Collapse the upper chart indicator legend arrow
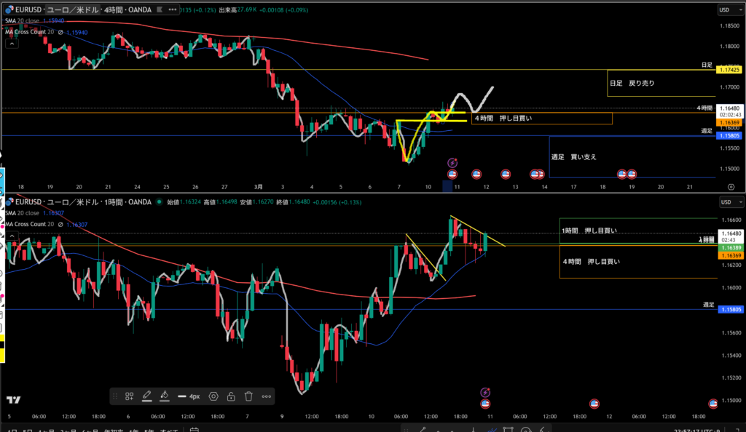The width and height of the screenshot is (746, 432). pyautogui.click(x=12, y=44)
